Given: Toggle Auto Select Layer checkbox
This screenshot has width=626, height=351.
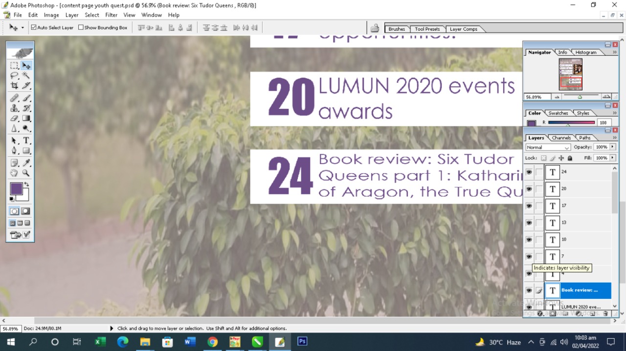Looking at the screenshot, I should (x=34, y=28).
